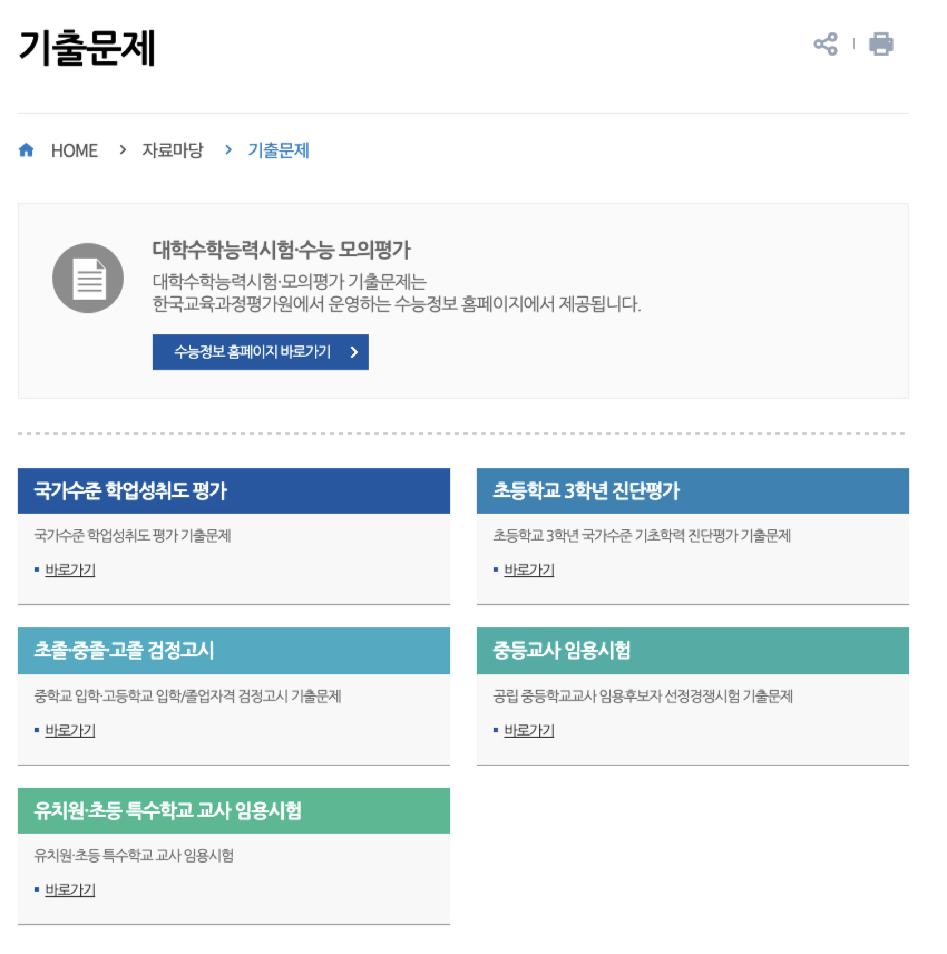Image resolution: width=947 pixels, height=954 pixels.
Task: Click 수능정보 홈페이지 바로가기 button
Action: click(261, 352)
